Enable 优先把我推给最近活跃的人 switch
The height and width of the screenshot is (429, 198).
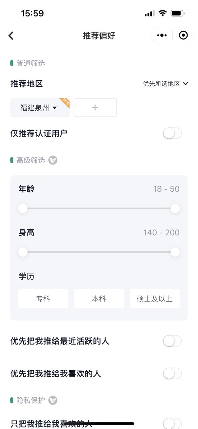click(x=172, y=341)
